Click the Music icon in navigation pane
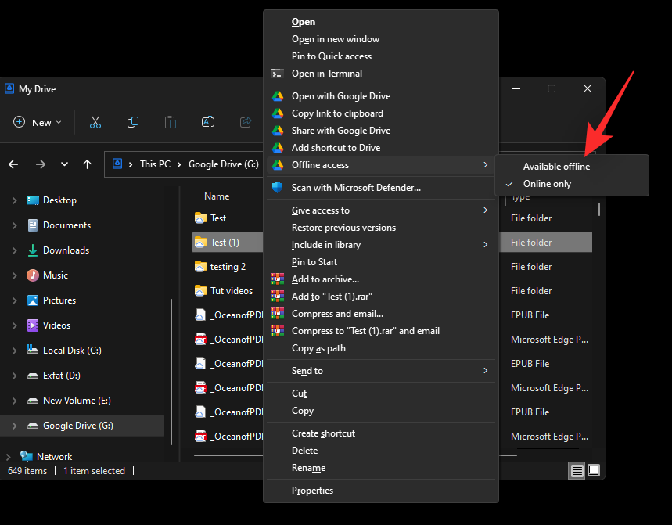 tap(33, 275)
